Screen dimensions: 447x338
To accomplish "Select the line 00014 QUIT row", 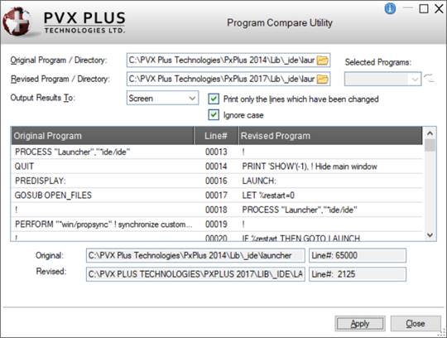I will point(217,167).
